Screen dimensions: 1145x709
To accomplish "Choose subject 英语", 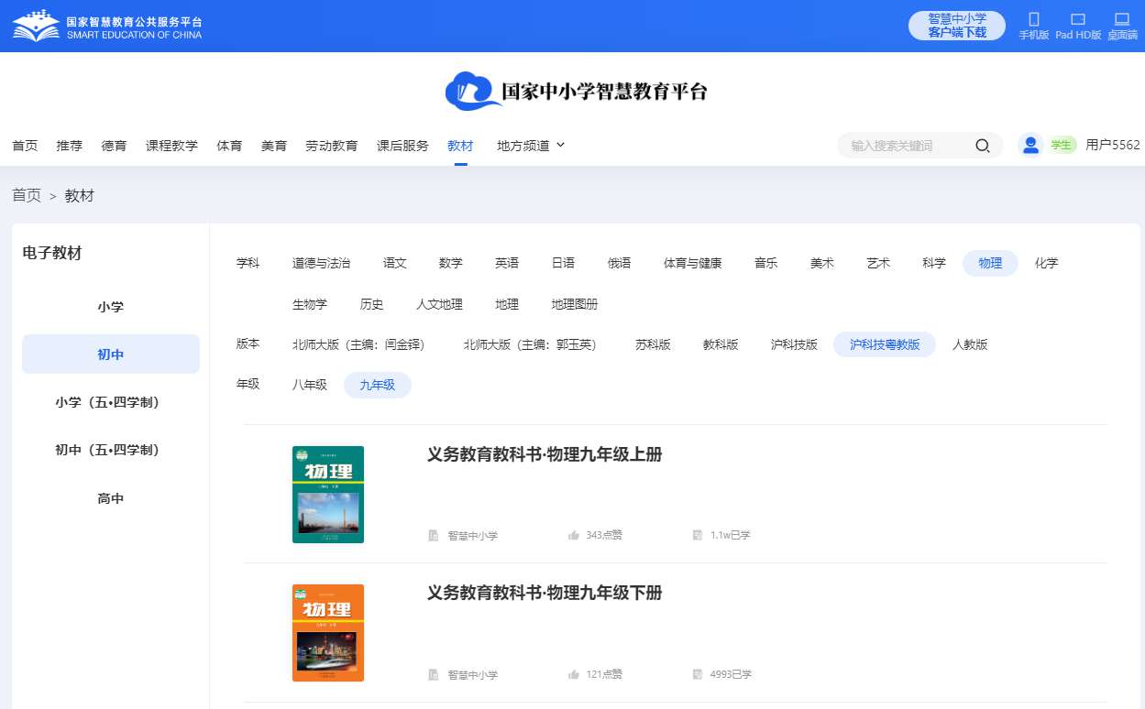I will (x=507, y=263).
